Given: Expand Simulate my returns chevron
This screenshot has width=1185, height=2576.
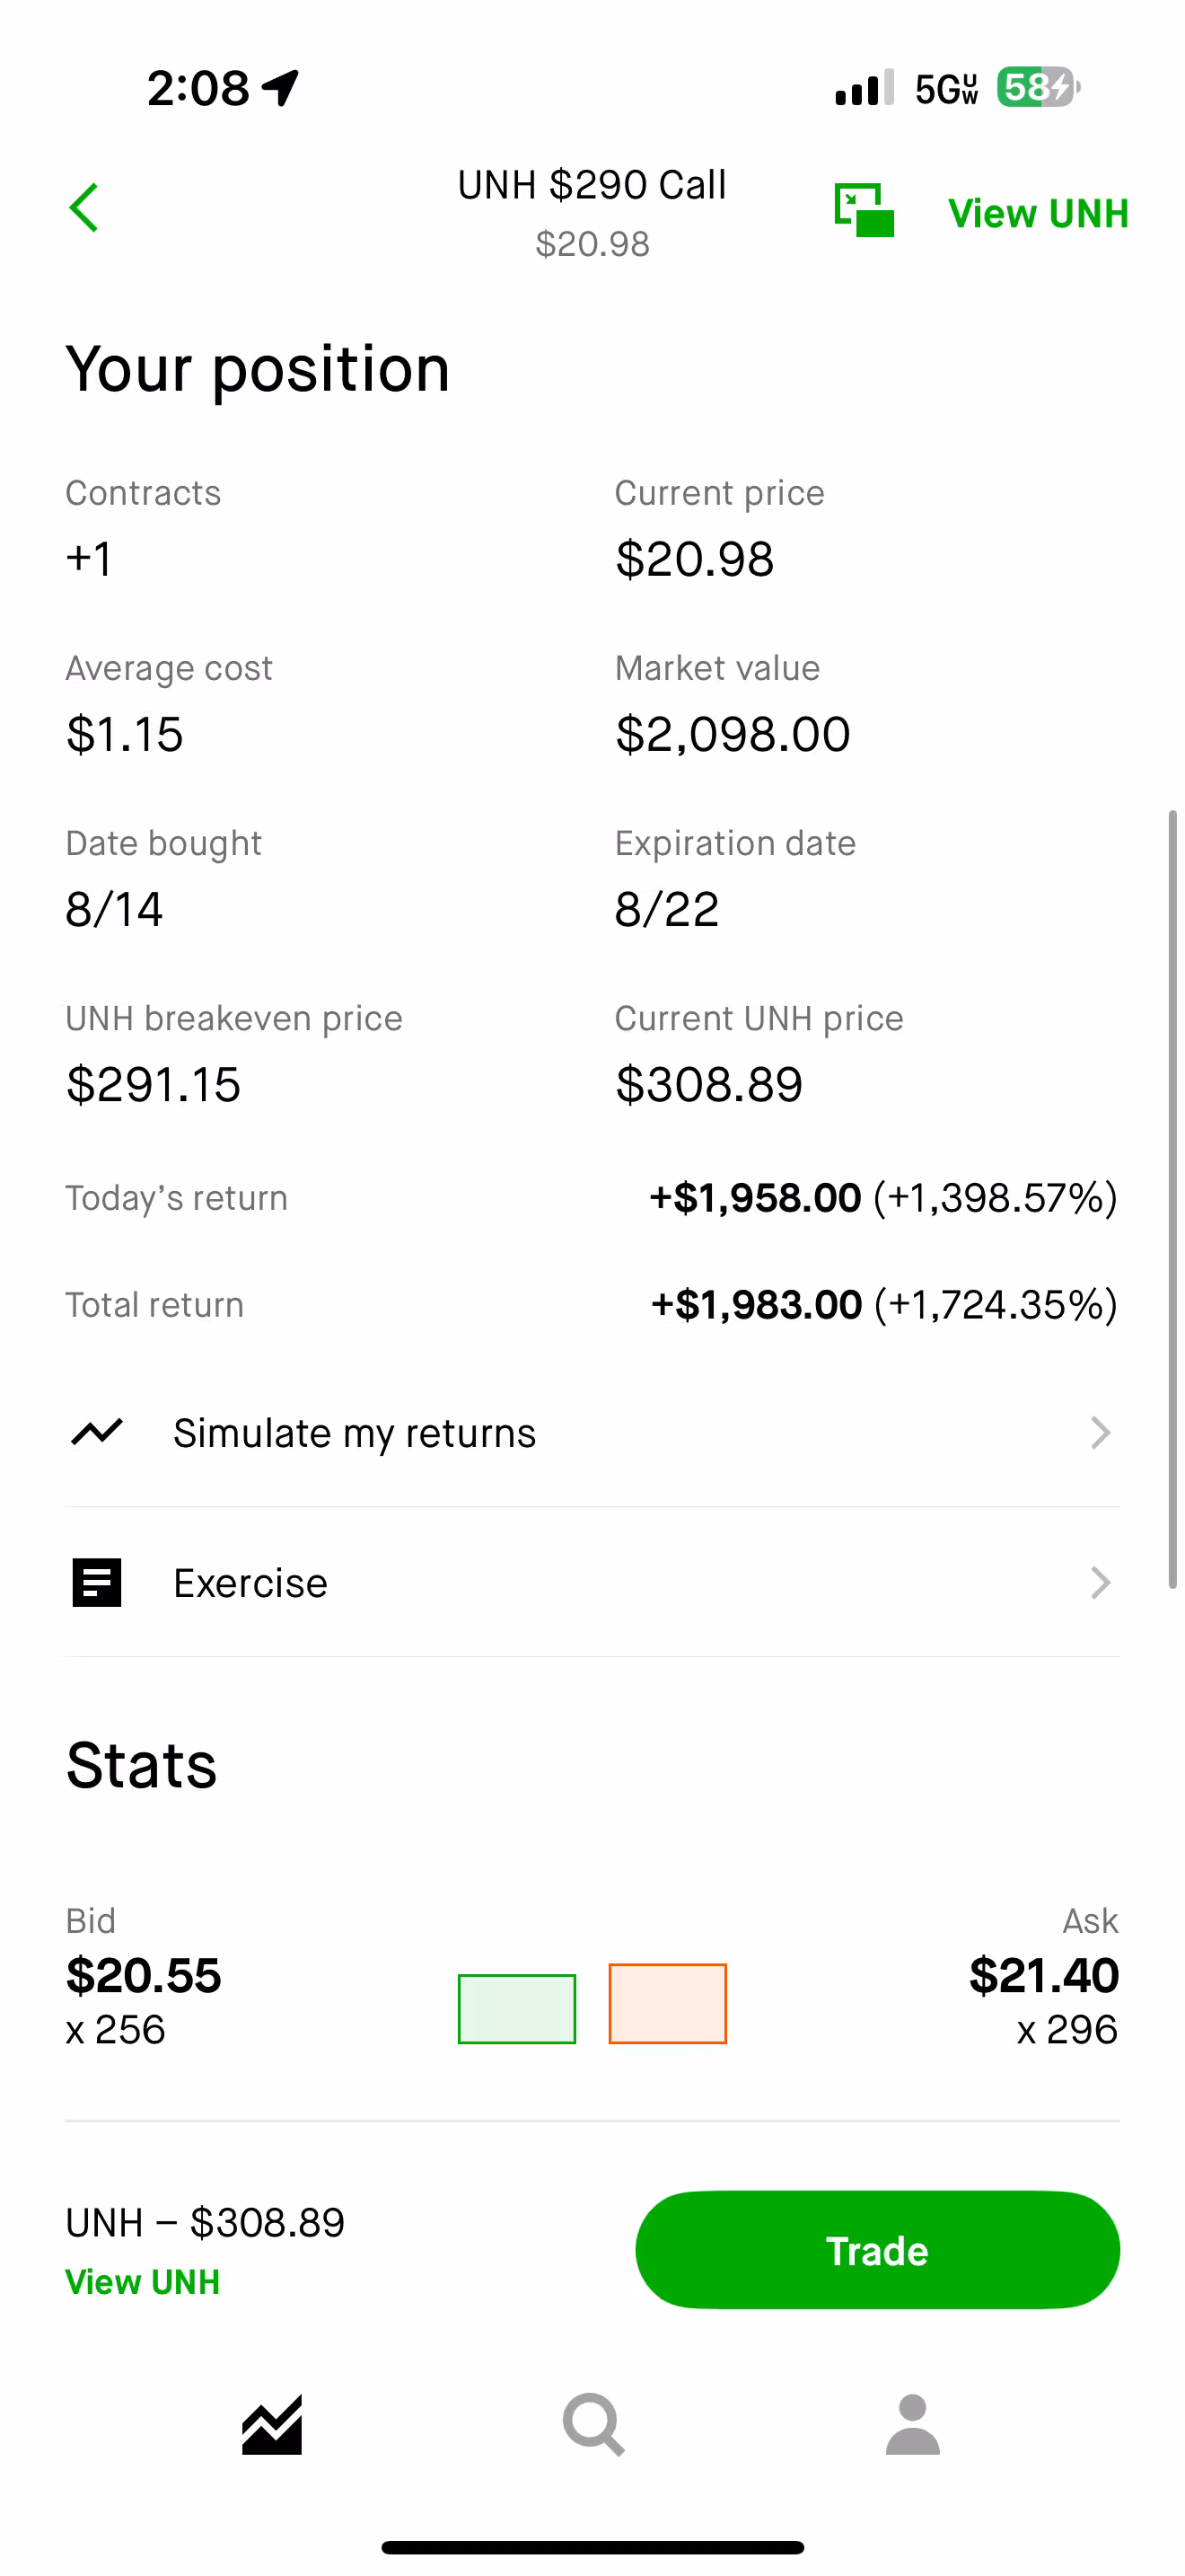Looking at the screenshot, I should [1100, 1432].
